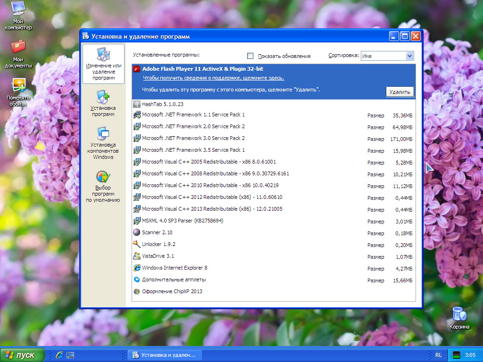Select Microsoft .NET Framework 3.5 Service Pack 1
The width and height of the screenshot is (483, 362).
[x=274, y=150]
